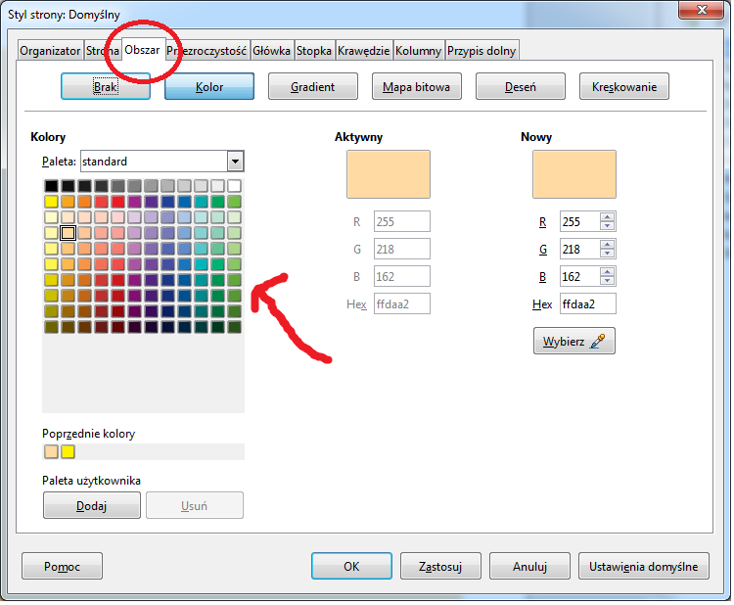Close the Styl strony dialog window
Viewport: 734px width, 605px height.
(700, 11)
